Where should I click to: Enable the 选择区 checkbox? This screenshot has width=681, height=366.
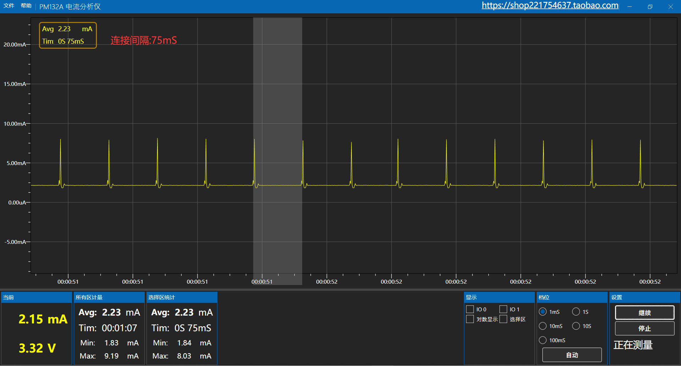coord(503,319)
